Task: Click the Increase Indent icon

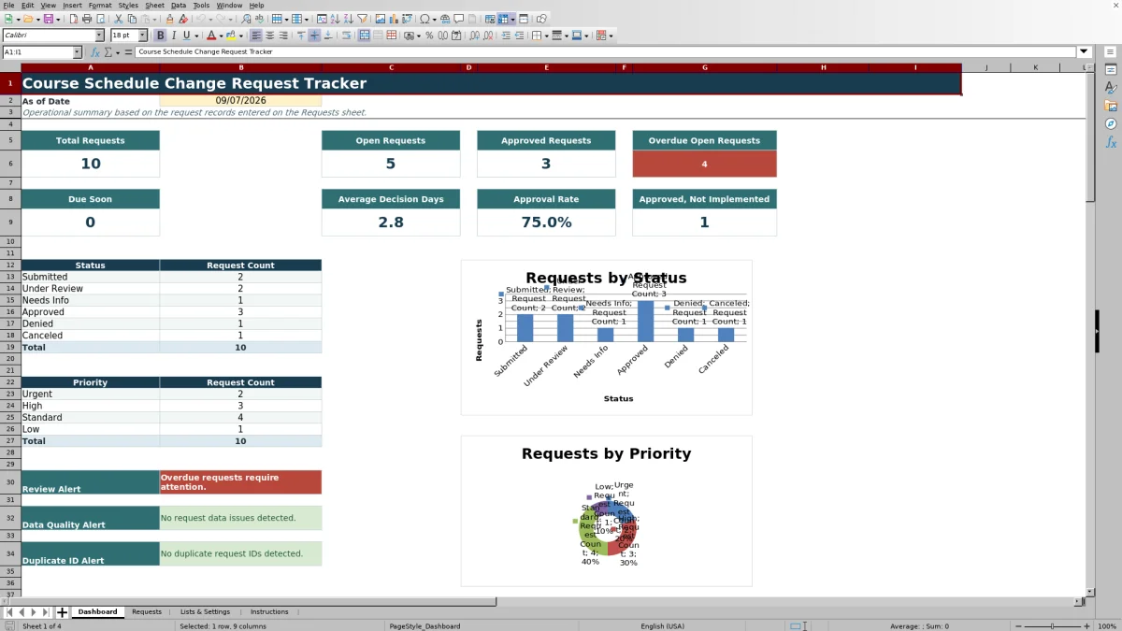Action: pyautogui.click(x=506, y=36)
